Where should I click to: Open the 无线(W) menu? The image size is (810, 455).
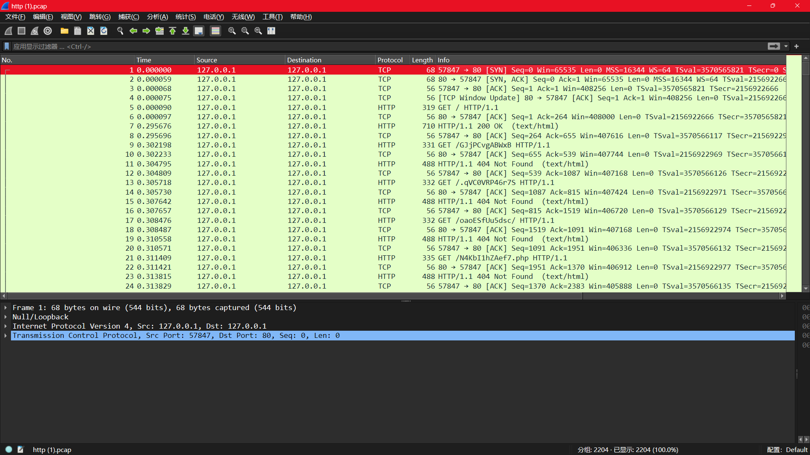[x=243, y=17]
